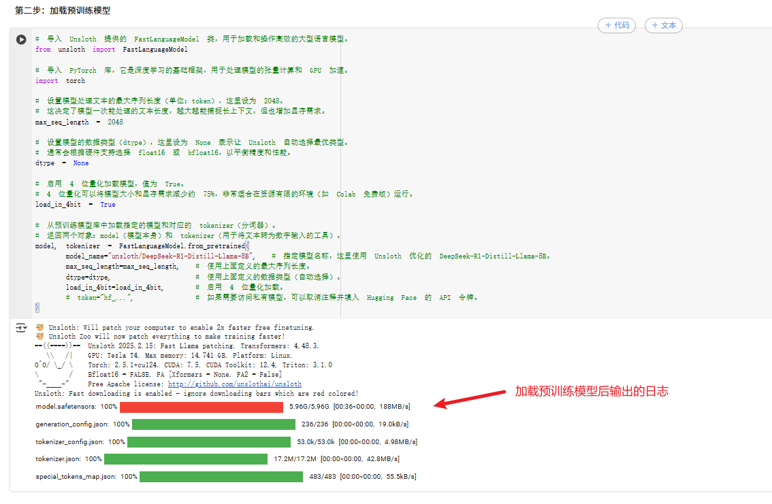Click the 'GPU: Tesla T4' output line

point(189,356)
